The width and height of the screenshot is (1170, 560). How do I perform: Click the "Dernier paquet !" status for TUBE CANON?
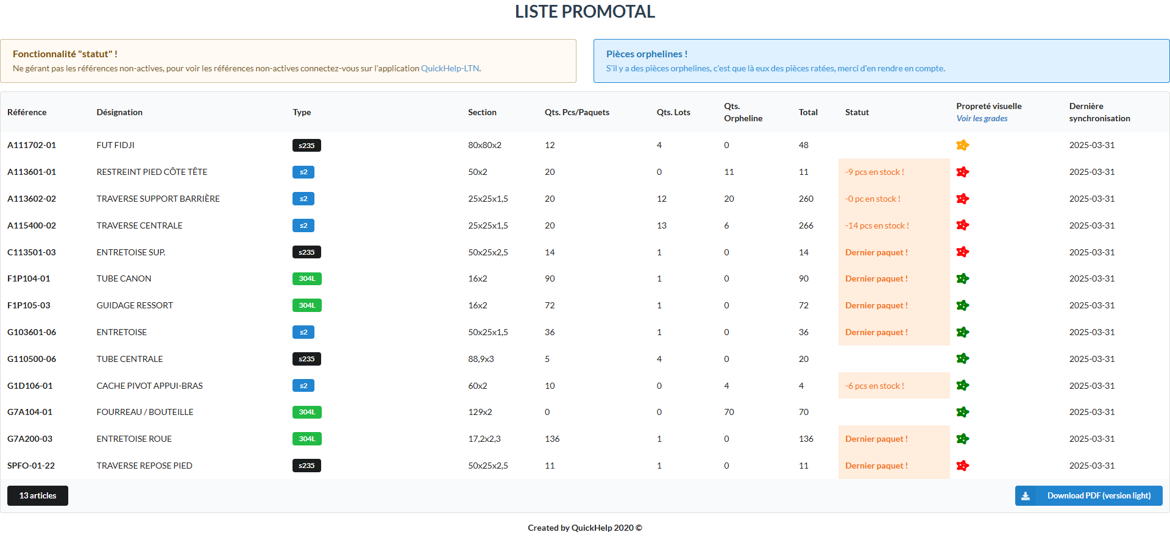click(876, 278)
